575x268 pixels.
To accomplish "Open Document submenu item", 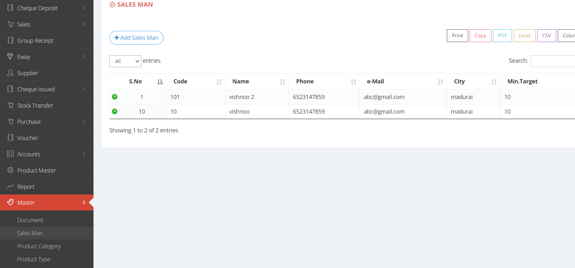I will coord(30,220).
